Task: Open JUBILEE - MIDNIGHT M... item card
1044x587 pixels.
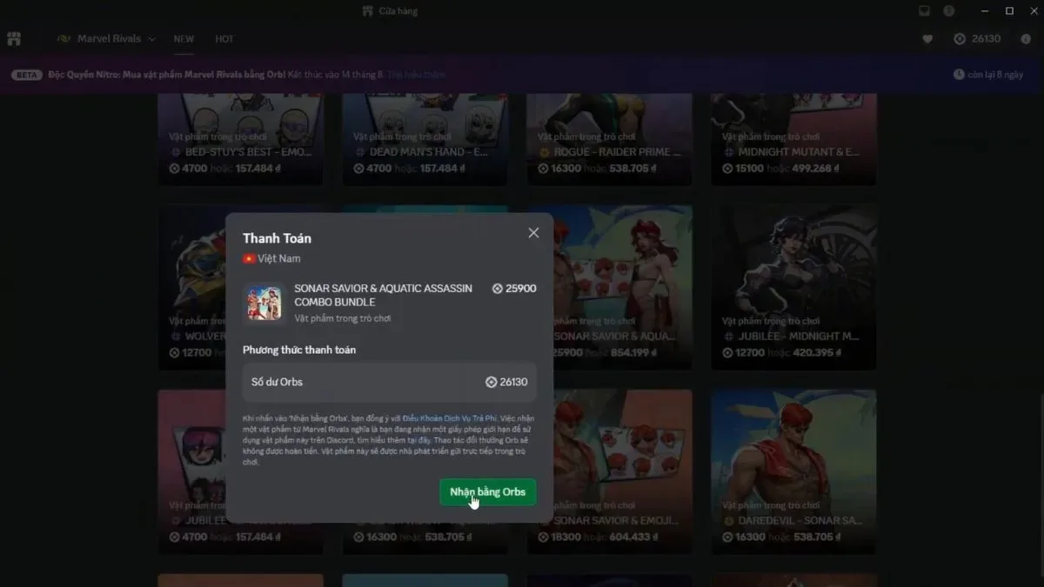Action: pos(793,288)
